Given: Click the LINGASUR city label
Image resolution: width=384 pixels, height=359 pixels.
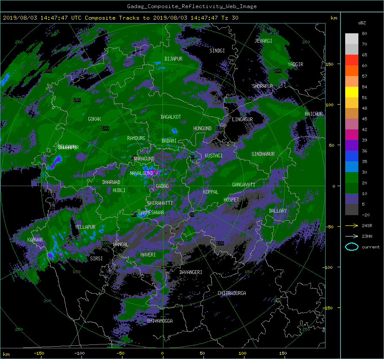Looking at the screenshot, I should [x=242, y=120].
